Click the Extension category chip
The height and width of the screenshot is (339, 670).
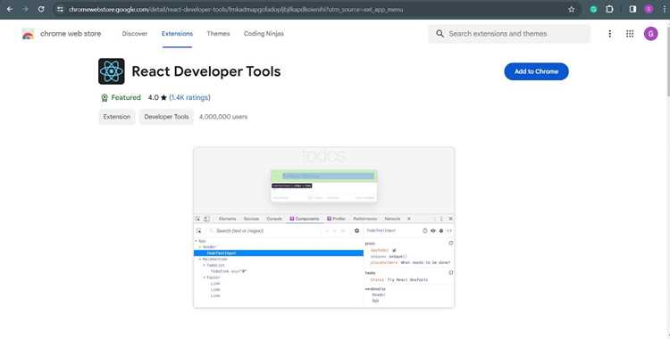point(117,117)
